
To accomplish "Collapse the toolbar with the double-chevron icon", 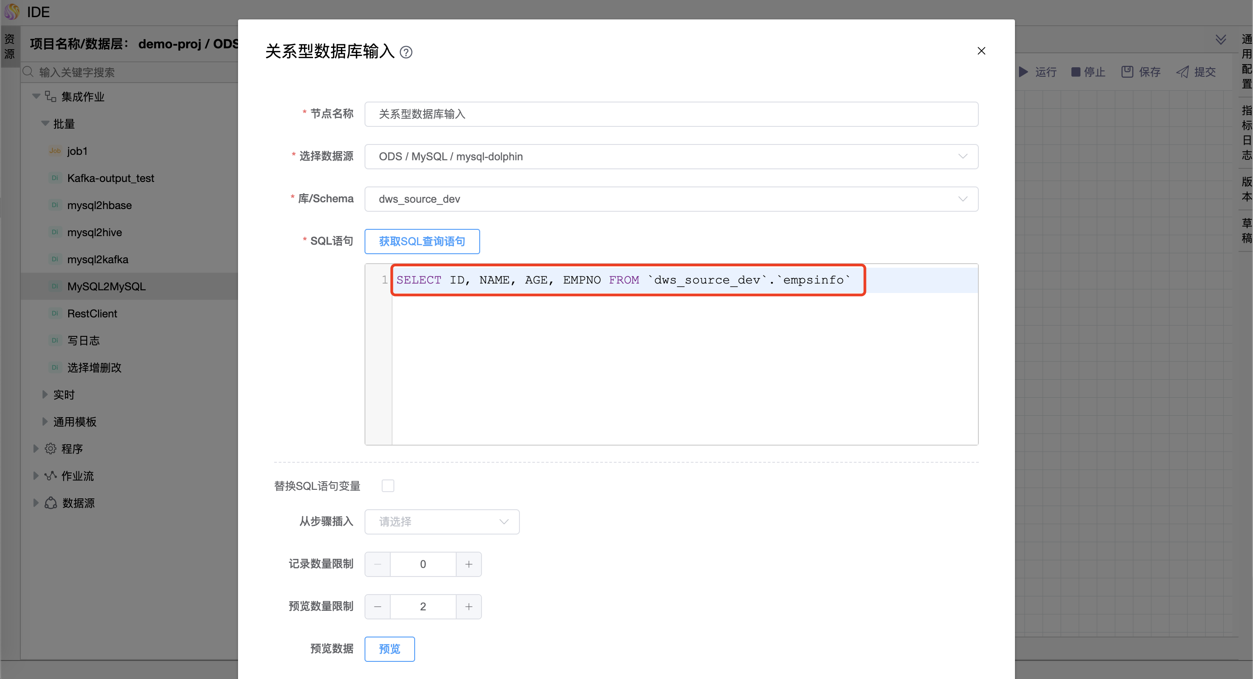I will click(1221, 39).
